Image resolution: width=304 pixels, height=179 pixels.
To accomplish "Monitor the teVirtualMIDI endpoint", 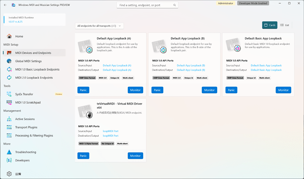I will (135, 156).
